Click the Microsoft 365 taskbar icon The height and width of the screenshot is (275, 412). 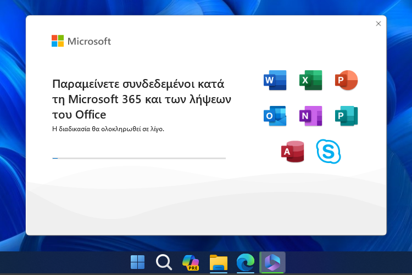(272, 262)
